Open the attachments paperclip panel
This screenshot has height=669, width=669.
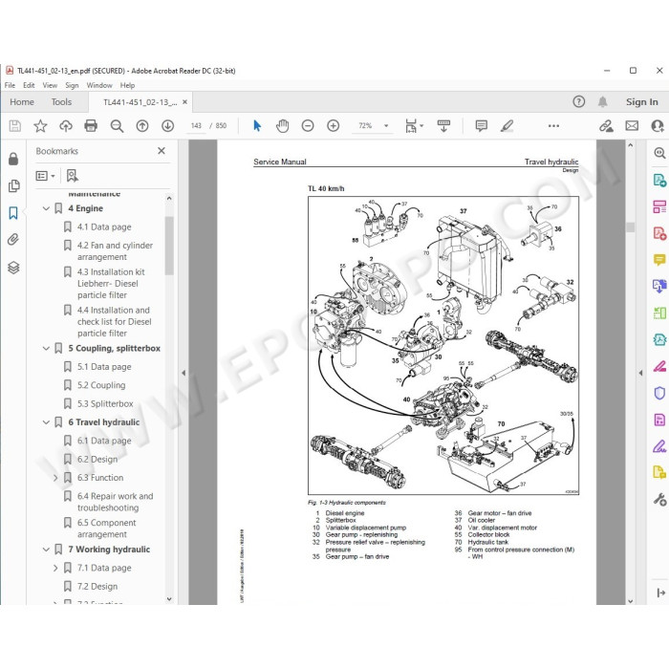point(13,239)
